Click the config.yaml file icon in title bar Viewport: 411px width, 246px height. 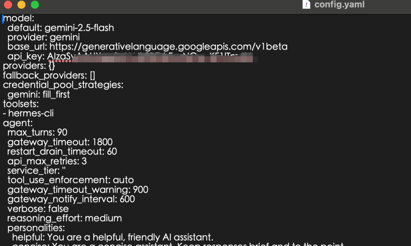tap(306, 4)
